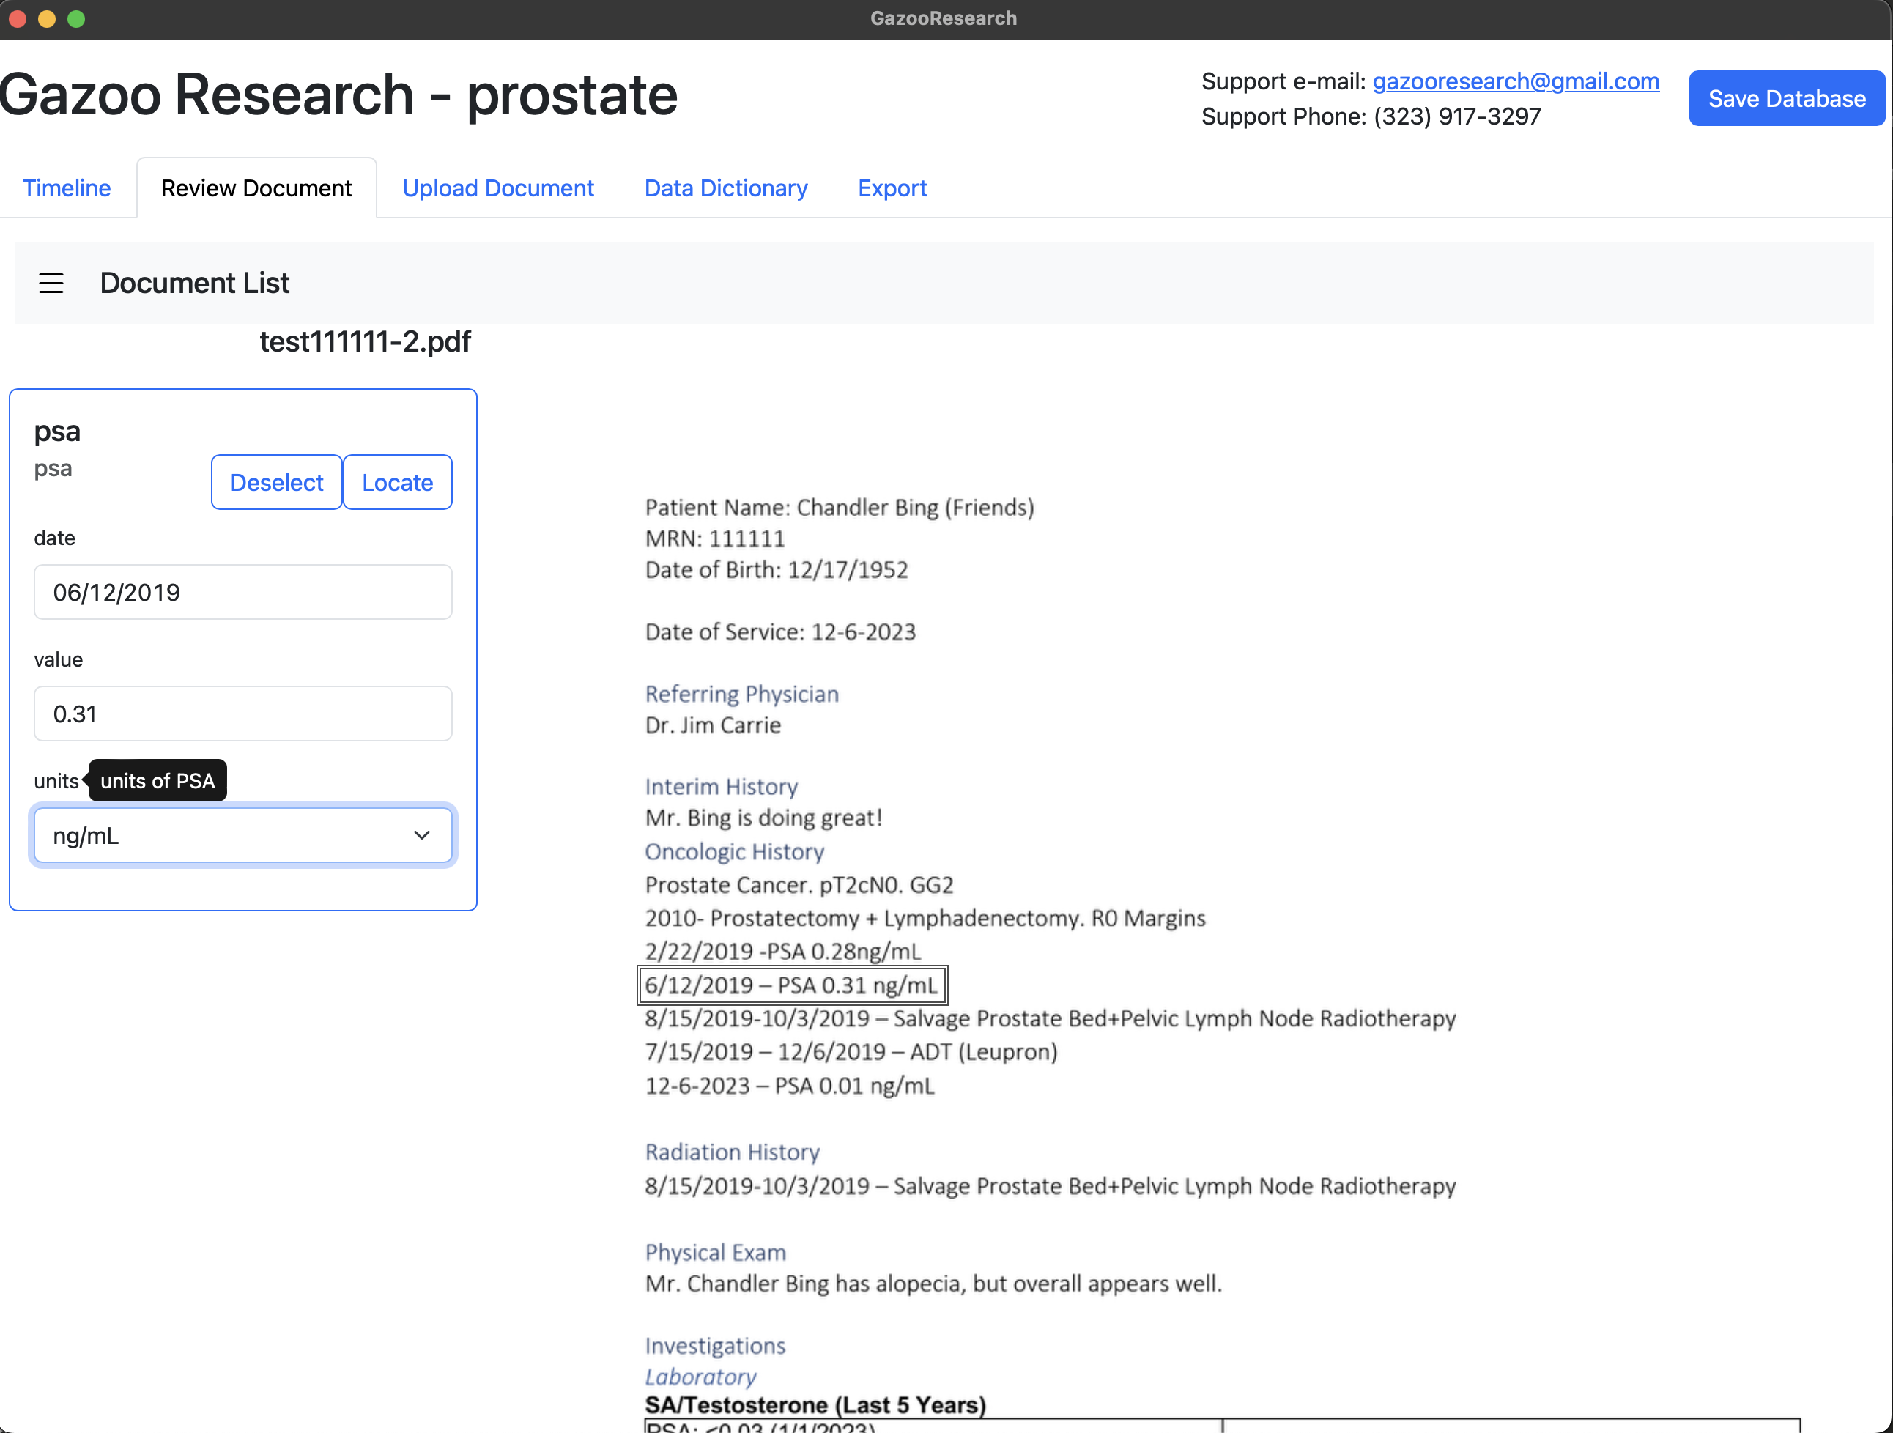Click the green macOS fullscreen button
This screenshot has width=1893, height=1433.
tap(76, 19)
